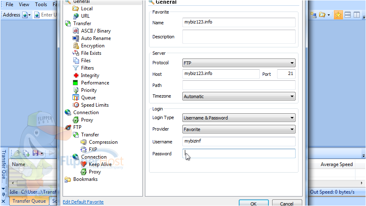Open the Login Type dropdown
The height and width of the screenshot is (206, 366).
pos(239,118)
